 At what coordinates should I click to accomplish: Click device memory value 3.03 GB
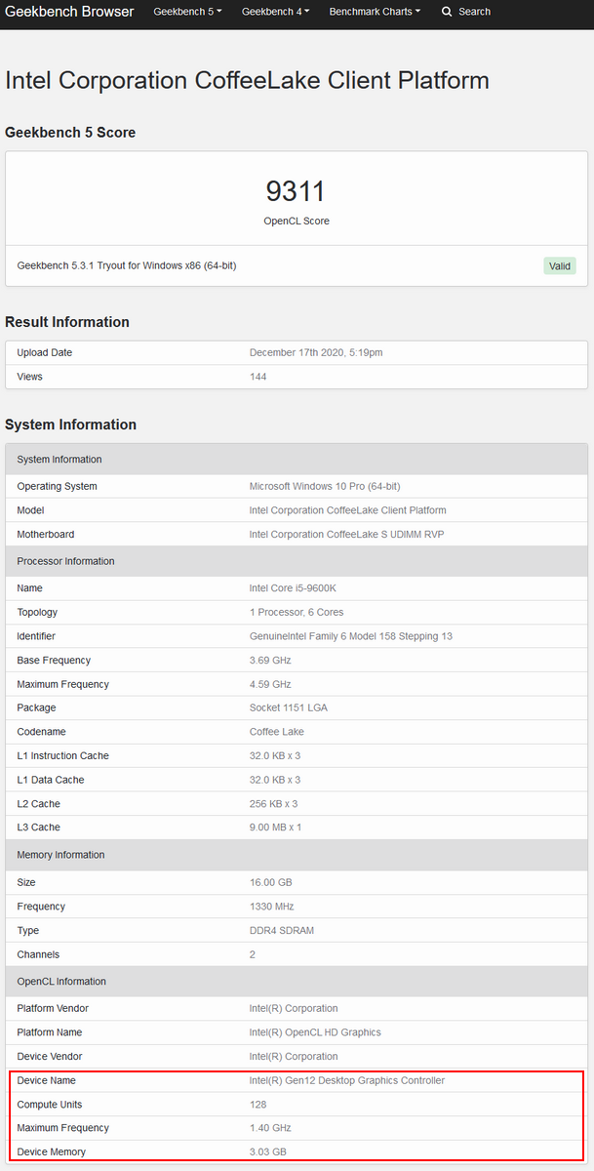tap(270, 1152)
